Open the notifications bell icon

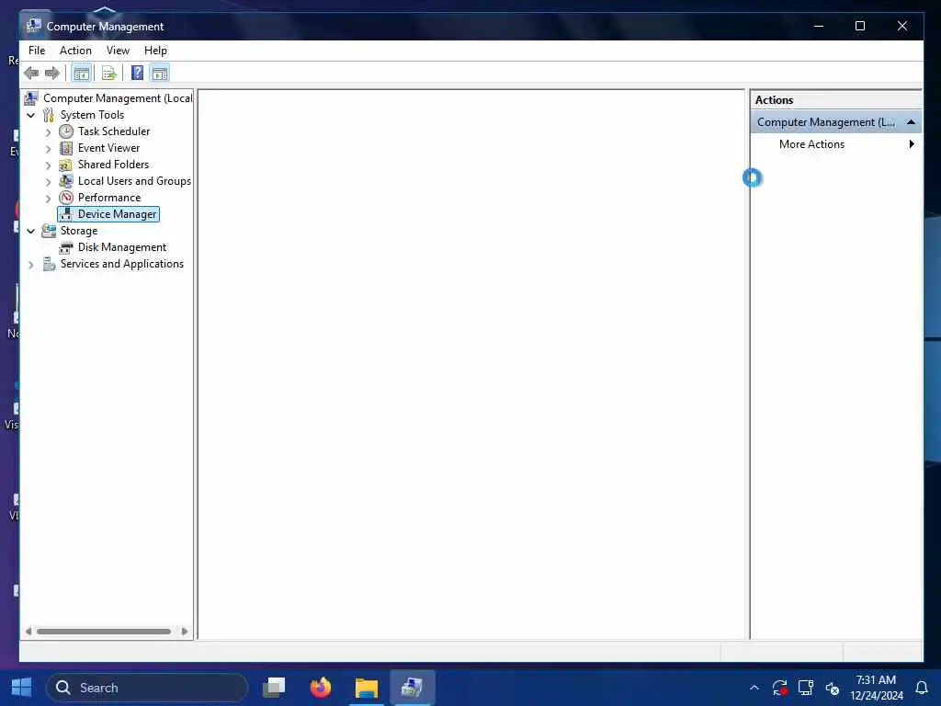point(921,688)
